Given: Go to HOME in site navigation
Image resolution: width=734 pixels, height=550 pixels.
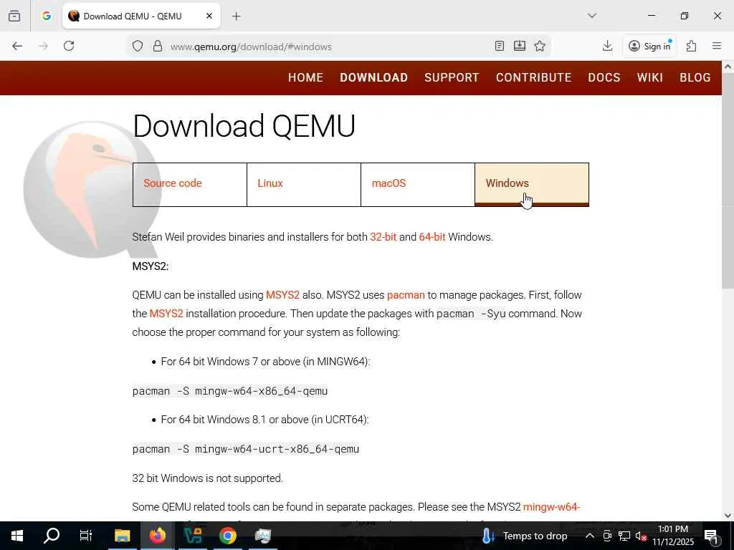Looking at the screenshot, I should 305,77.
